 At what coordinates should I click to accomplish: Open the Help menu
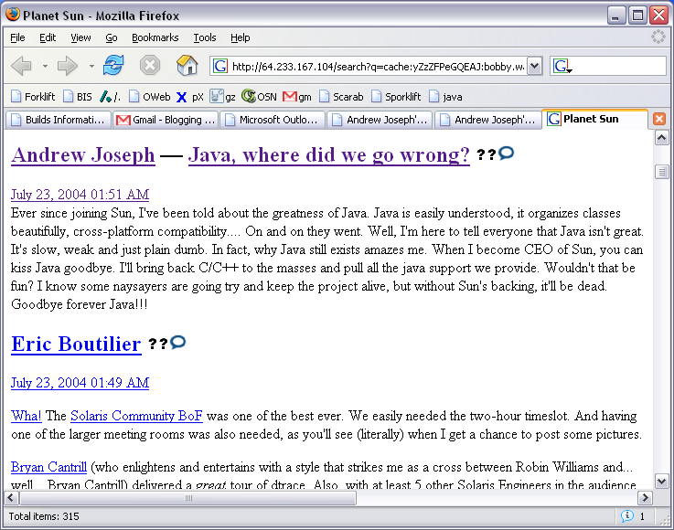coord(240,37)
